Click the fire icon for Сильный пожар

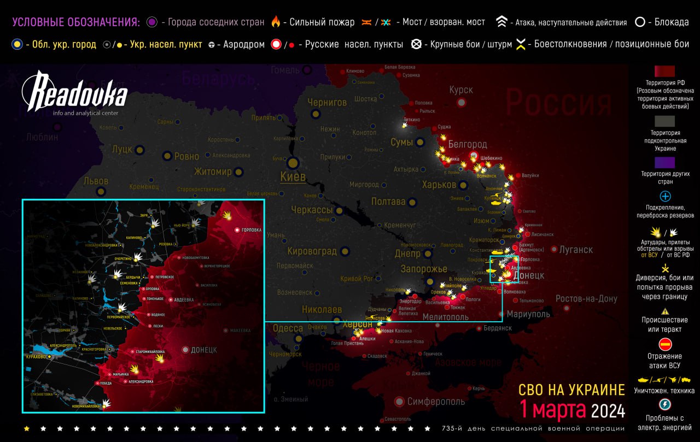tap(276, 22)
